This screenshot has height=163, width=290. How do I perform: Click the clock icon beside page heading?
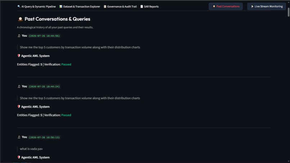(20, 19)
